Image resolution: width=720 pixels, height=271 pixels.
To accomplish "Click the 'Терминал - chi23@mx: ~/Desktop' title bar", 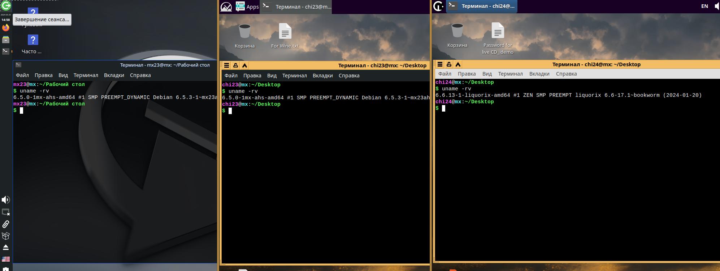I will click(325, 66).
